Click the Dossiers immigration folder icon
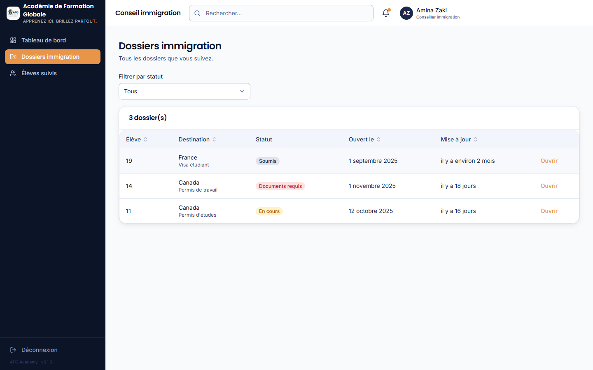The image size is (593, 370). [13, 57]
